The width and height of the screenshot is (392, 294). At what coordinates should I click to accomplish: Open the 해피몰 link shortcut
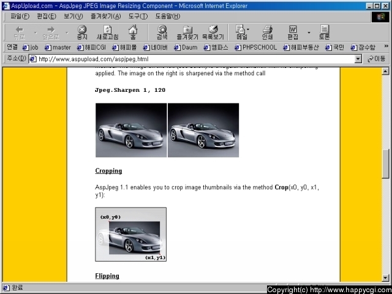[124, 47]
